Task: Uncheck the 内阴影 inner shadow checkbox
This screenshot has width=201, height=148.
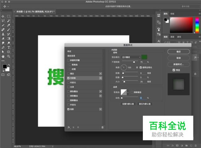Action: click(68, 78)
